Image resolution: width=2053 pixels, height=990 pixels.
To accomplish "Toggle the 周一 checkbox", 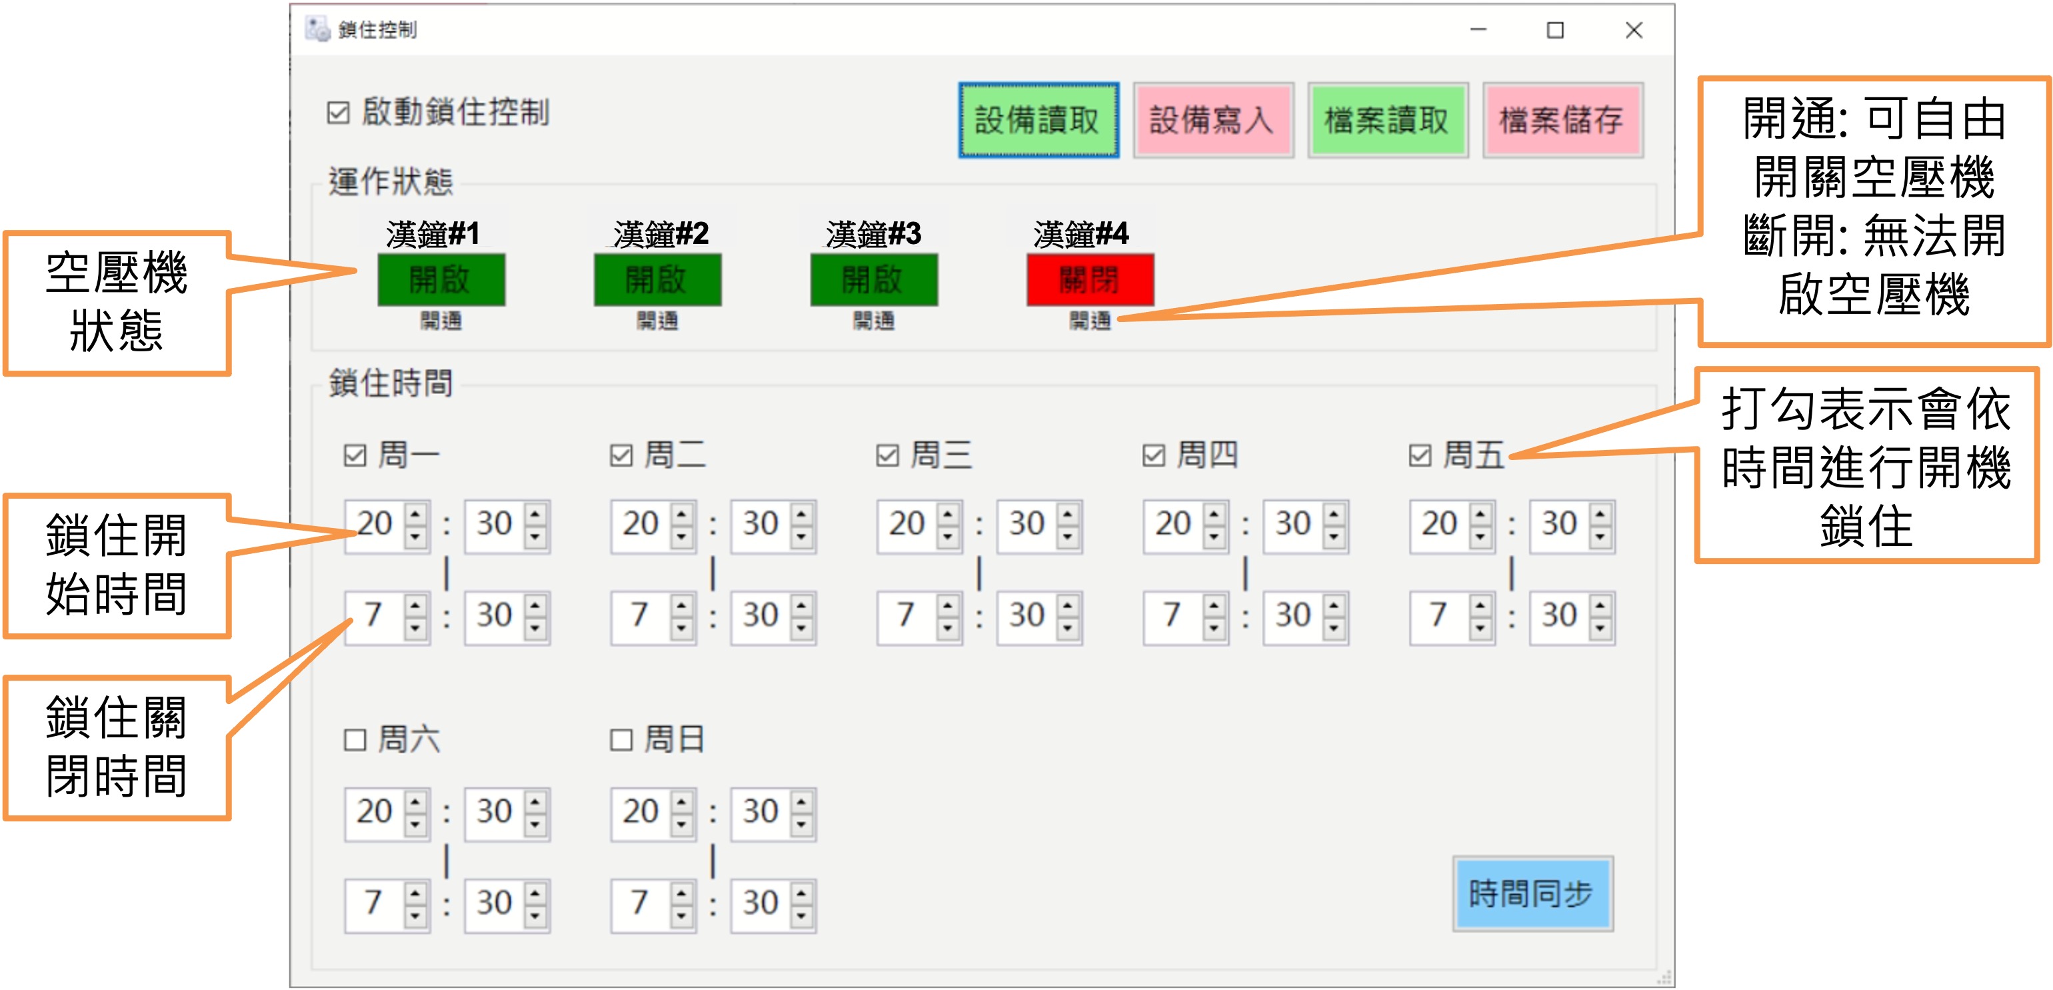I will [x=355, y=456].
